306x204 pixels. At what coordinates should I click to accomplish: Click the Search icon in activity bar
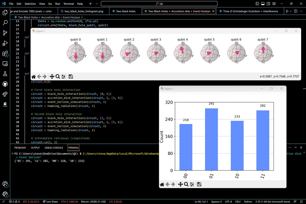pos(5,22)
